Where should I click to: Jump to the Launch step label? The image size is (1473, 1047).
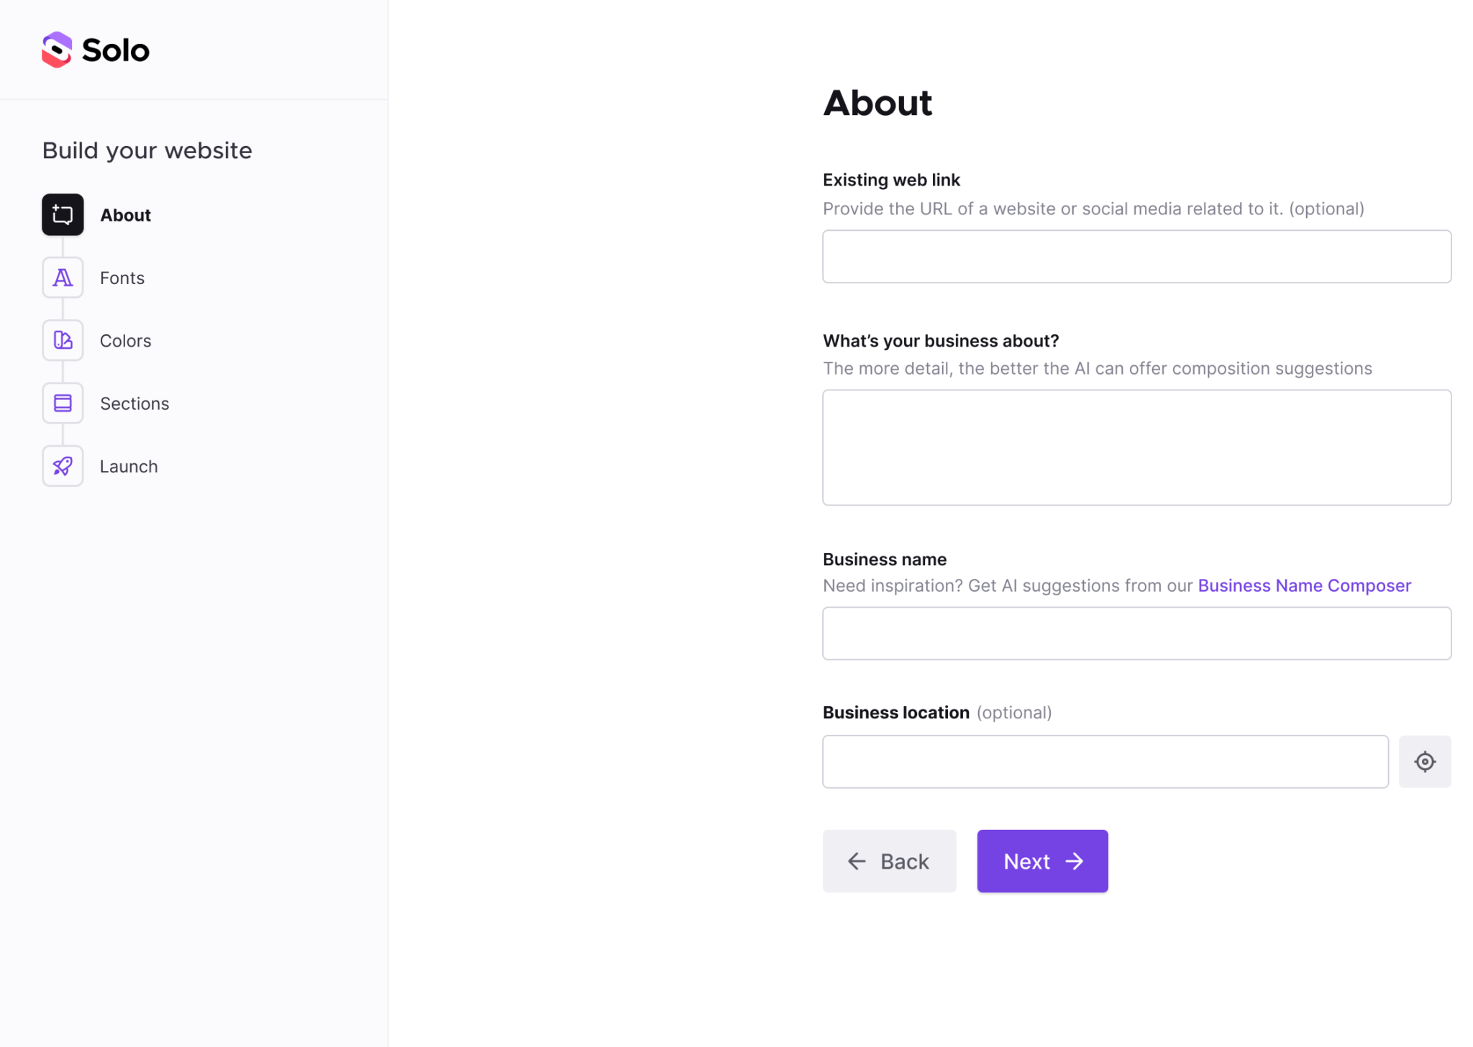[x=129, y=466]
